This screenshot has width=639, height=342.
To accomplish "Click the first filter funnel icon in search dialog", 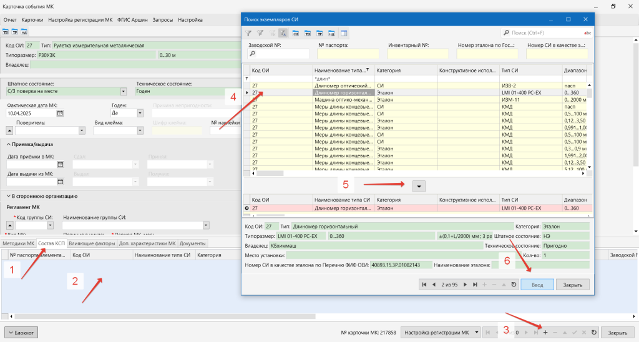I will pyautogui.click(x=248, y=34).
